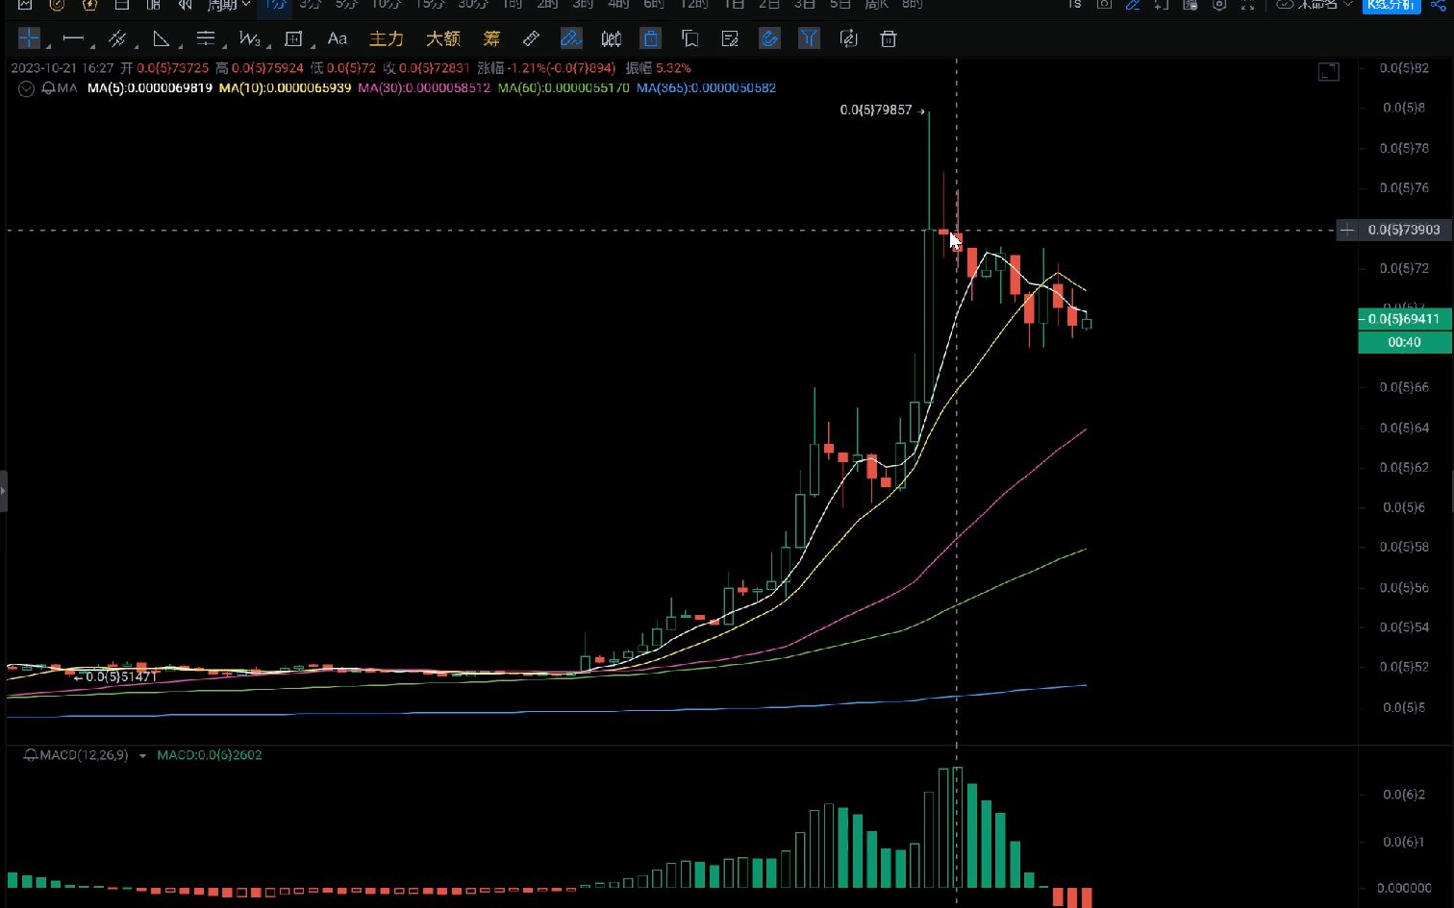Toggle the highlighted blue lock-drawings icon
Screen dimensions: 1454x908
click(x=651, y=38)
